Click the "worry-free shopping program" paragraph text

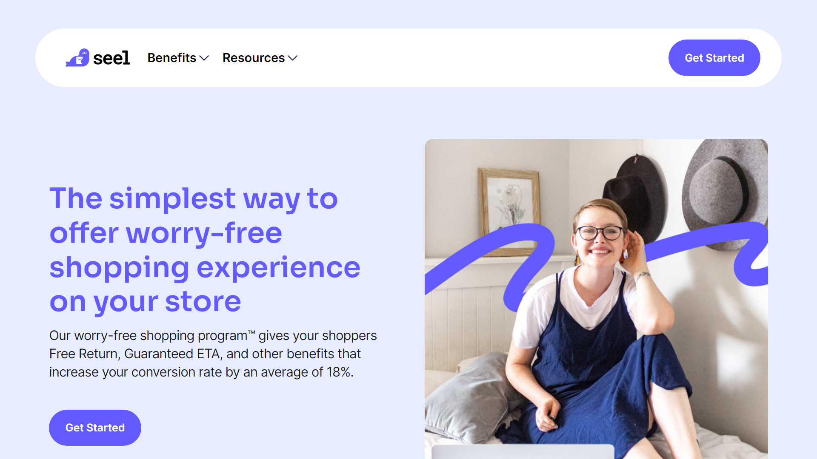213,354
